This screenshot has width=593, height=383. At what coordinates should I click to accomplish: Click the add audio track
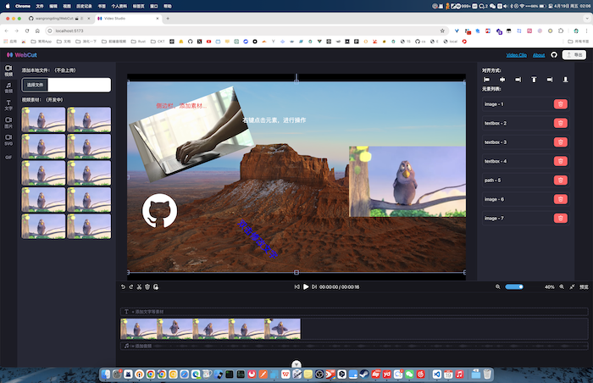click(x=354, y=346)
